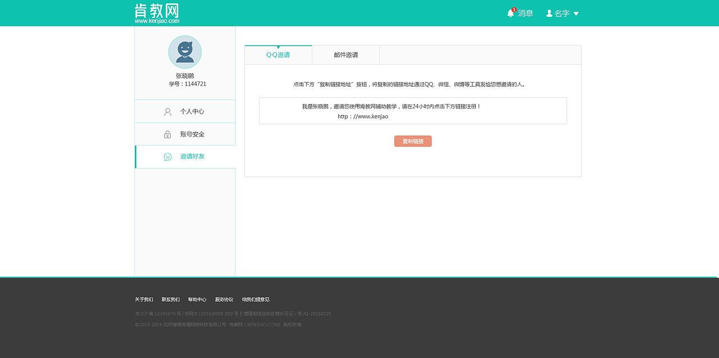
Task: Open the 服务协议 footer link
Action: [x=224, y=300]
